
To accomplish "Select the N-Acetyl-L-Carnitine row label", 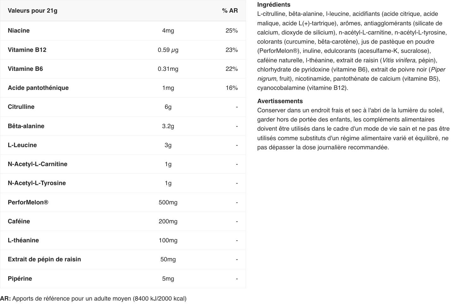I will 38,164.
